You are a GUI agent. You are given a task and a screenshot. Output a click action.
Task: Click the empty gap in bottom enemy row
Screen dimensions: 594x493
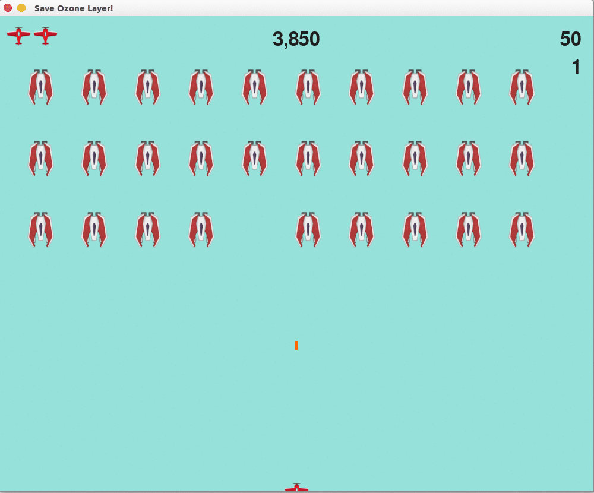(x=254, y=230)
